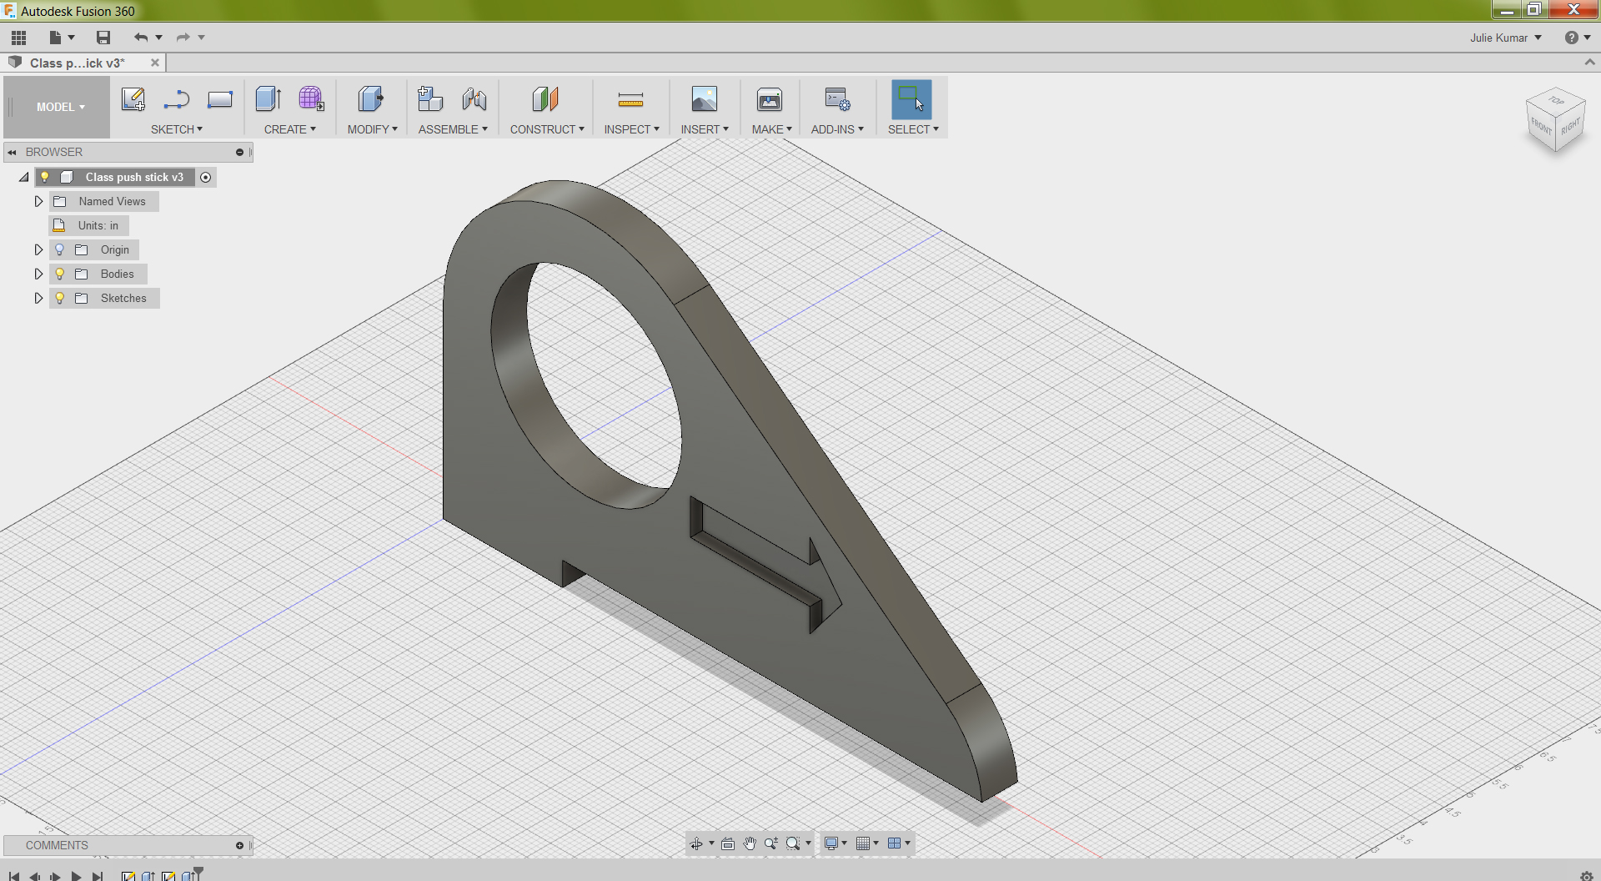Hide the Sketches folder via its lightbulb
The width and height of the screenshot is (1601, 881).
pos(59,298)
